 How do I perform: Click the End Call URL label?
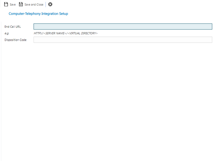coord(13,27)
